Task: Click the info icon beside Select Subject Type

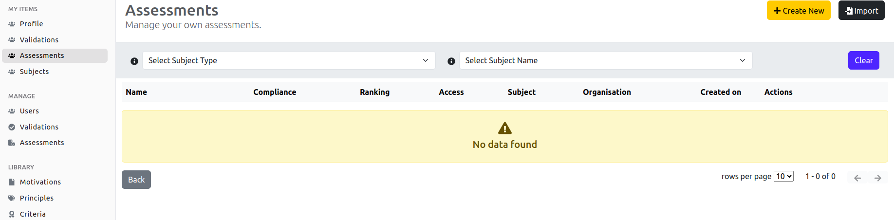Action: click(x=134, y=61)
